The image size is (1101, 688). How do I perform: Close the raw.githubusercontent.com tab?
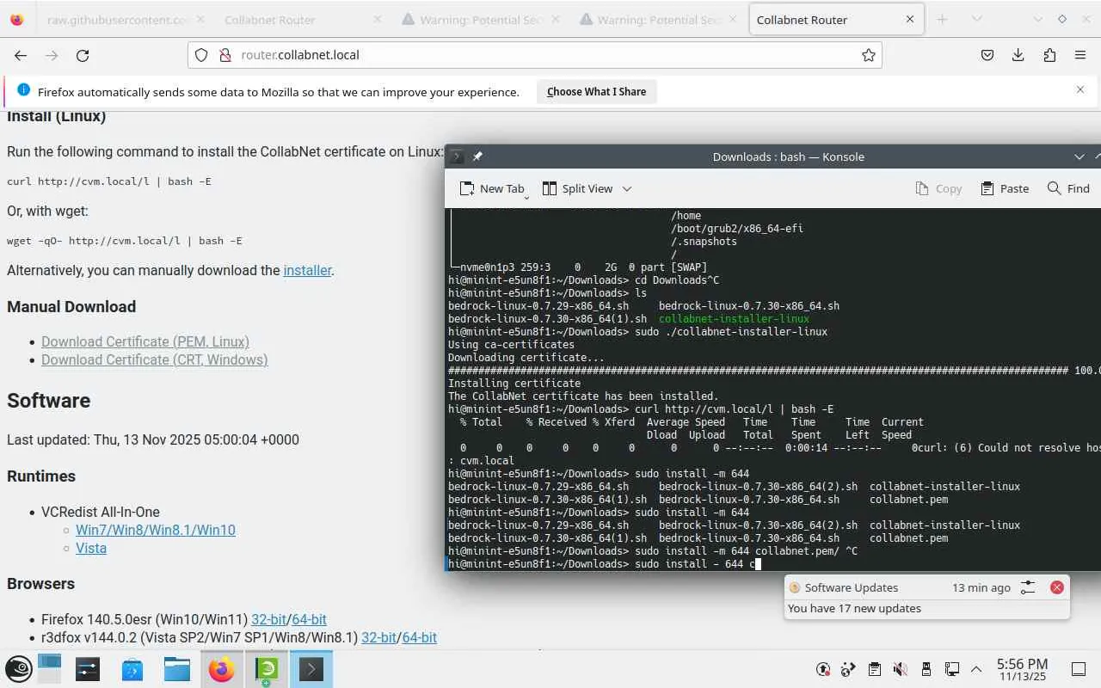point(199,20)
